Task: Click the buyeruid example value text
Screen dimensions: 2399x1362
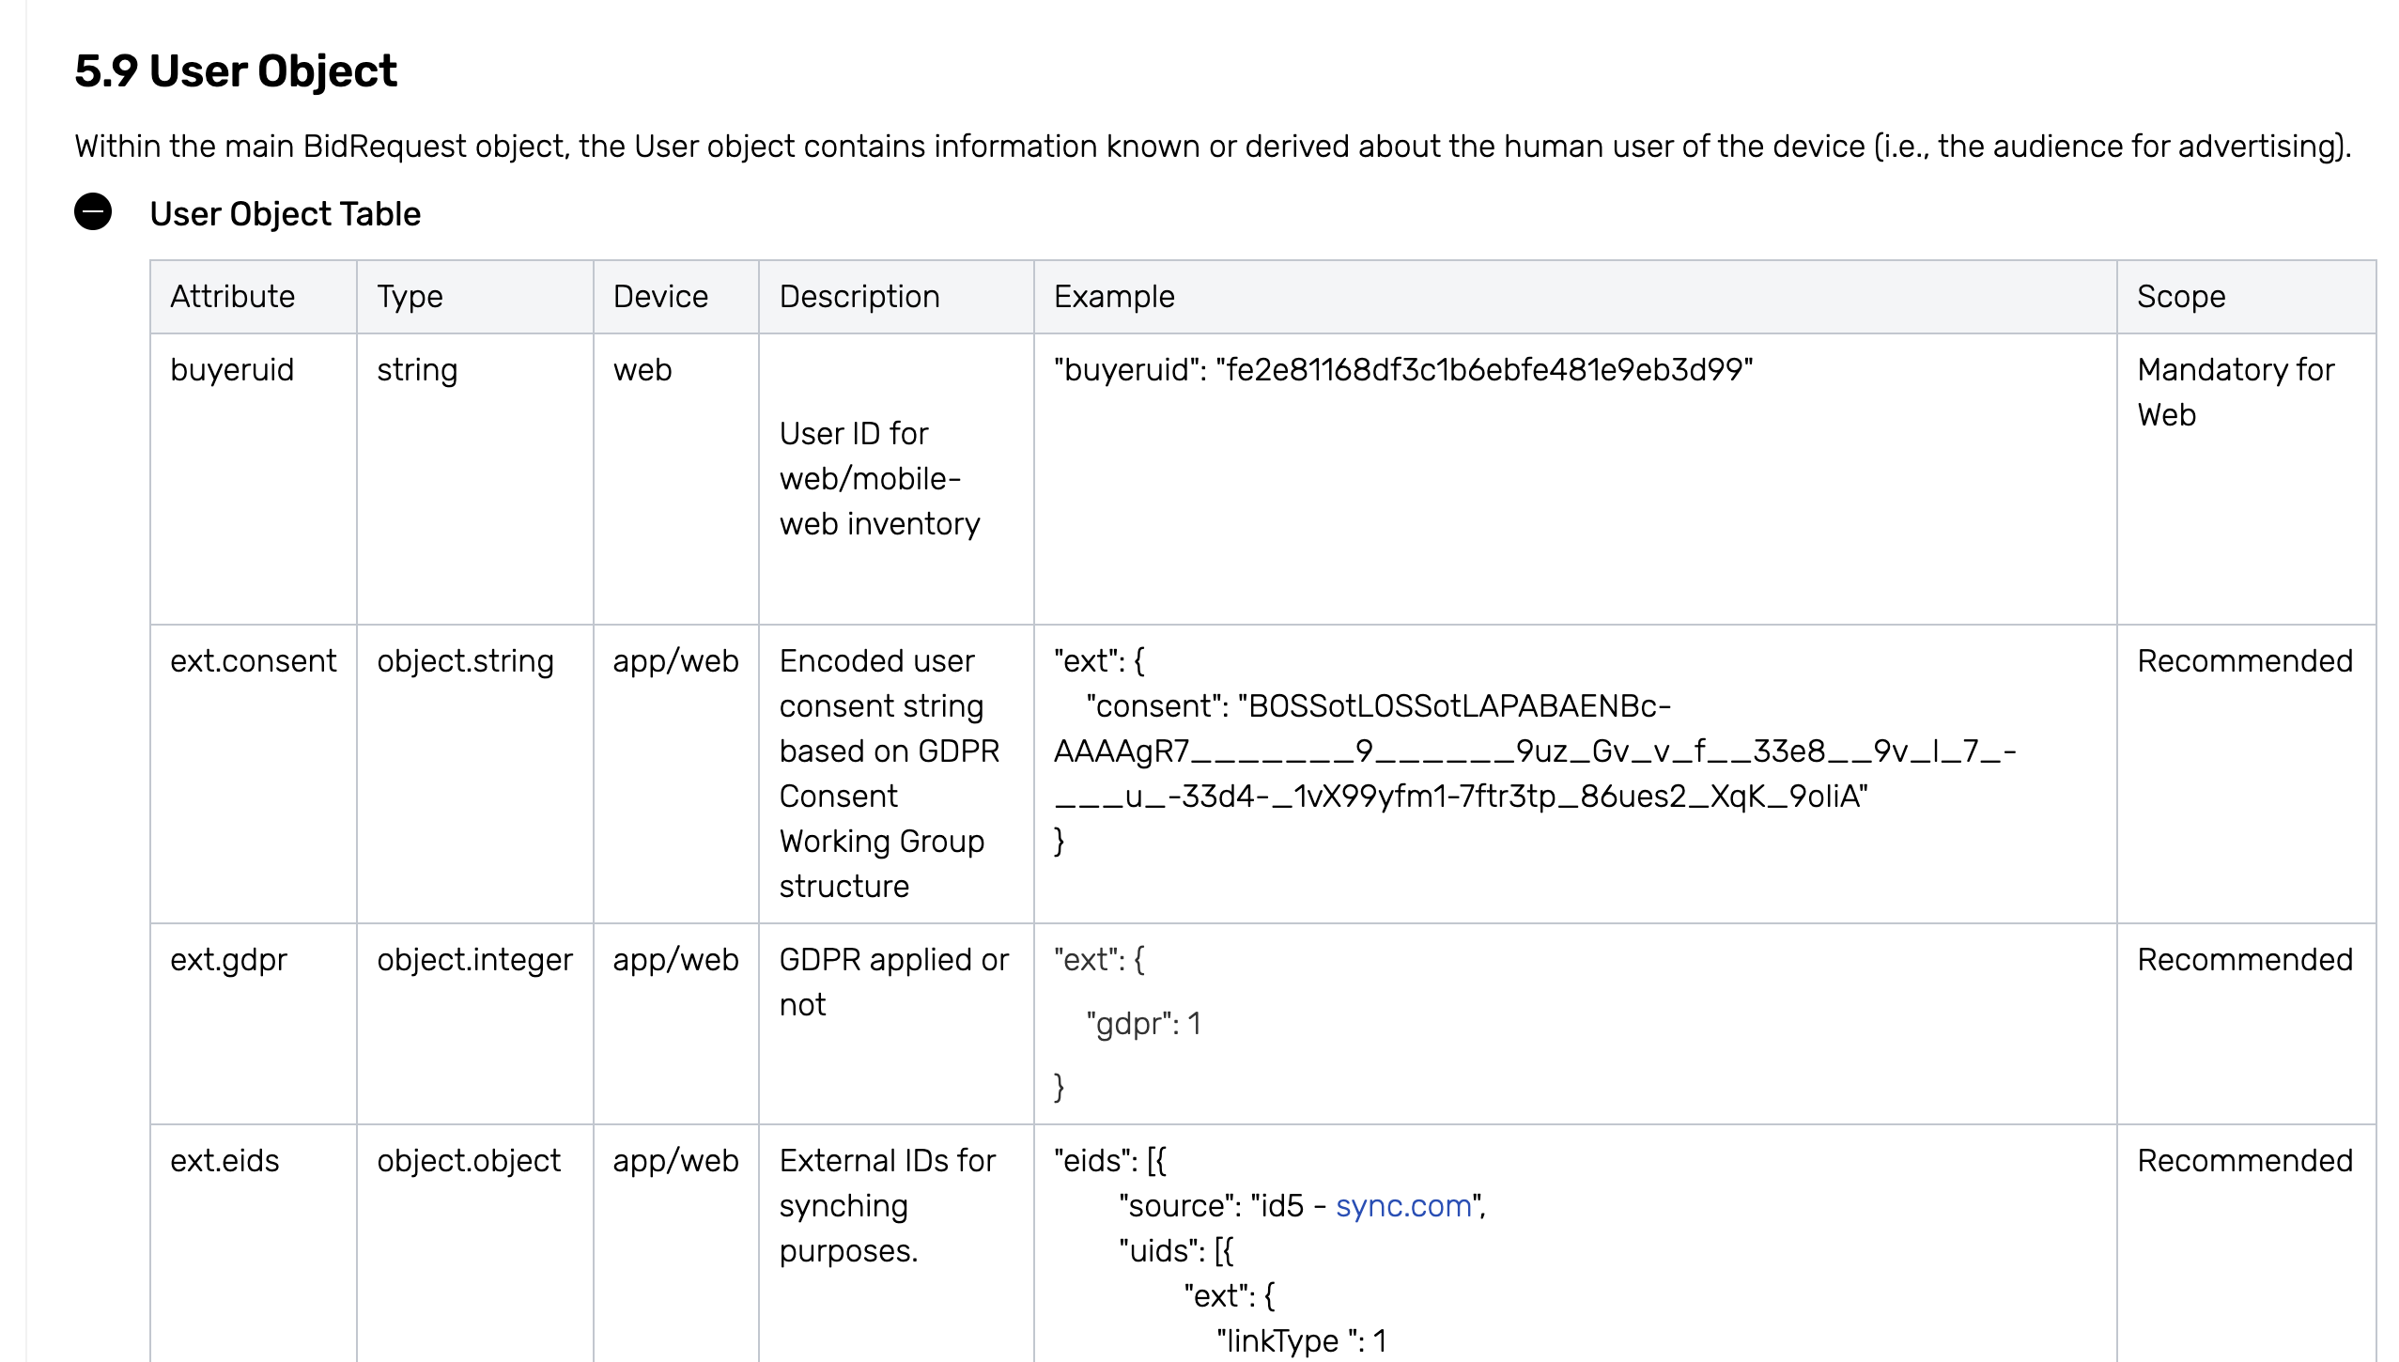Action: point(1403,370)
